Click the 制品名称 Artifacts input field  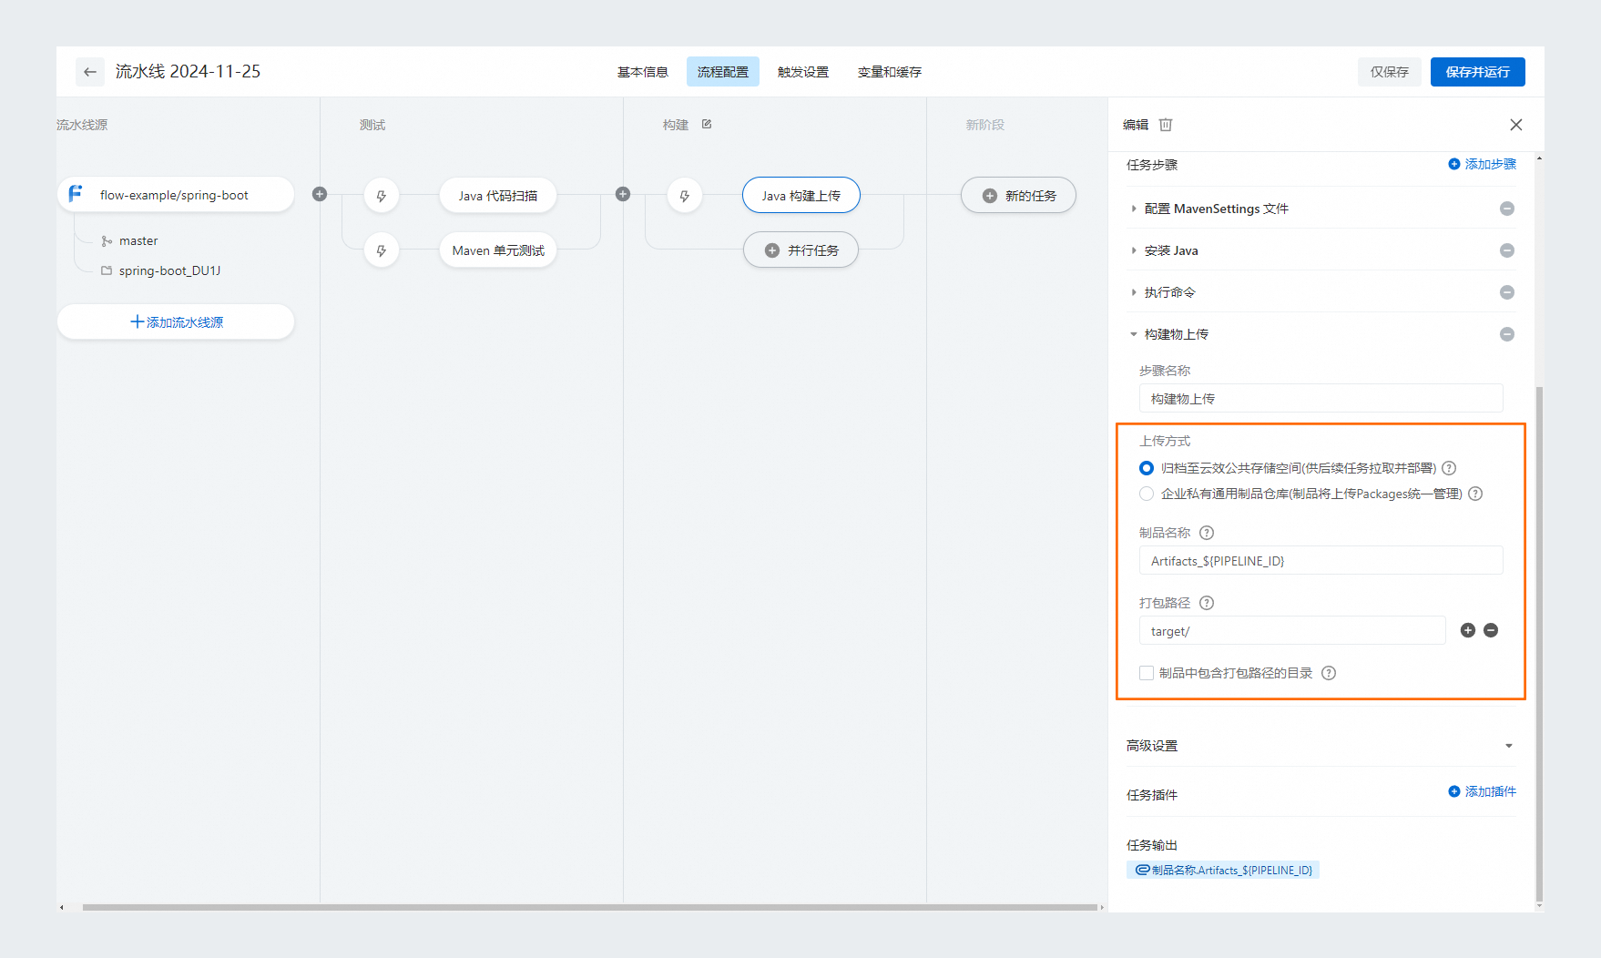(1321, 561)
